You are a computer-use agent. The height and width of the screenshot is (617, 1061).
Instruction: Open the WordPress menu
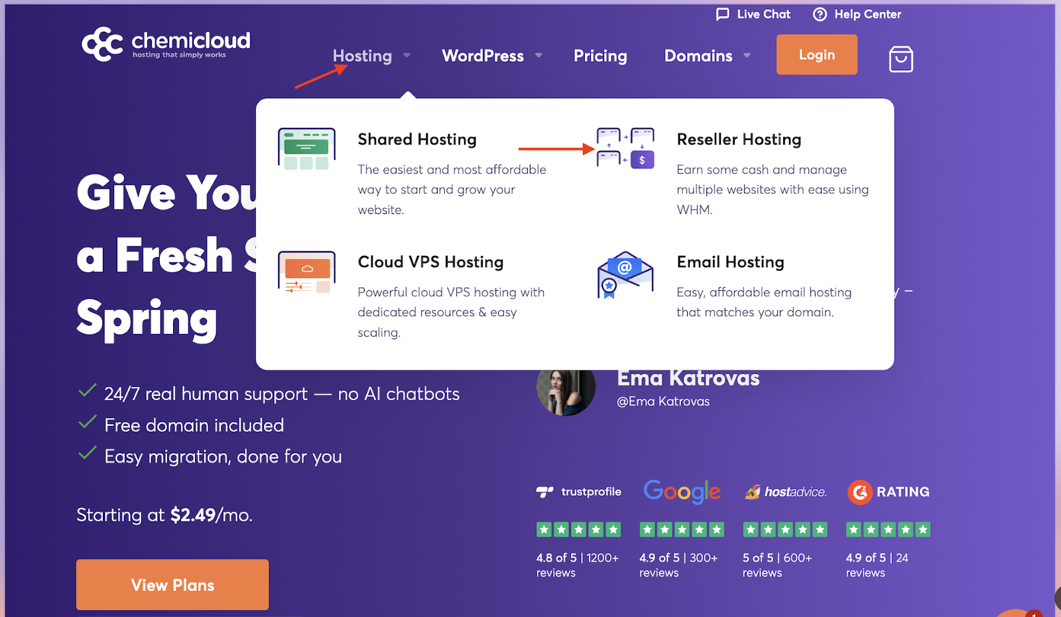483,56
